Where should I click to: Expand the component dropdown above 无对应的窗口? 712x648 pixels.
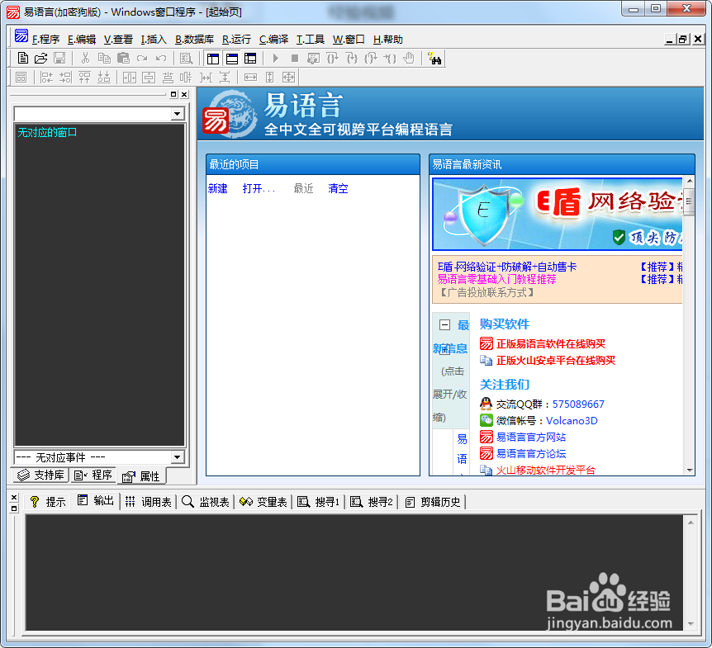[x=178, y=114]
